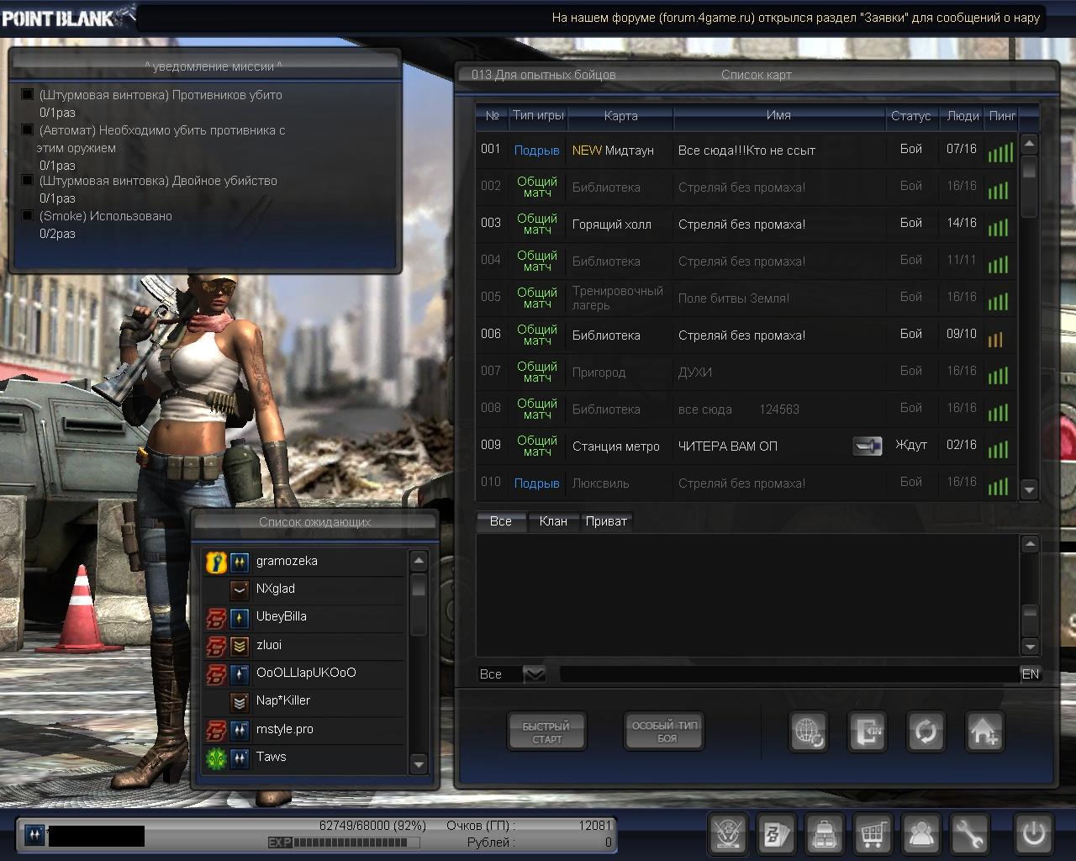Open the inventory backpack icon

point(825,834)
